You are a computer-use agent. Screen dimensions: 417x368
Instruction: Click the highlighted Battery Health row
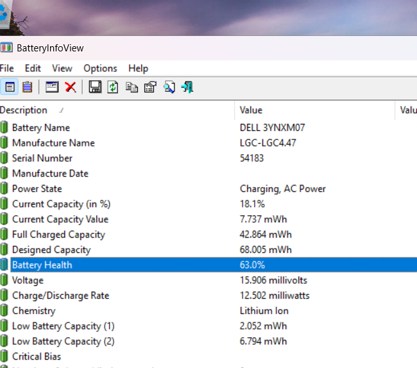coord(208,265)
